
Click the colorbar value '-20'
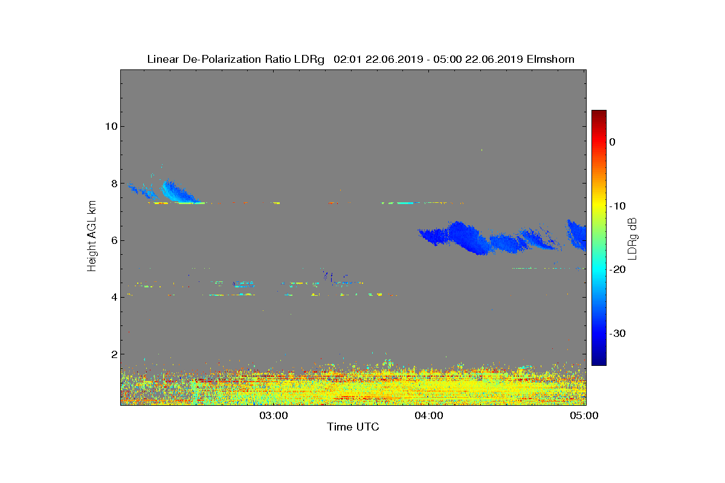click(617, 269)
